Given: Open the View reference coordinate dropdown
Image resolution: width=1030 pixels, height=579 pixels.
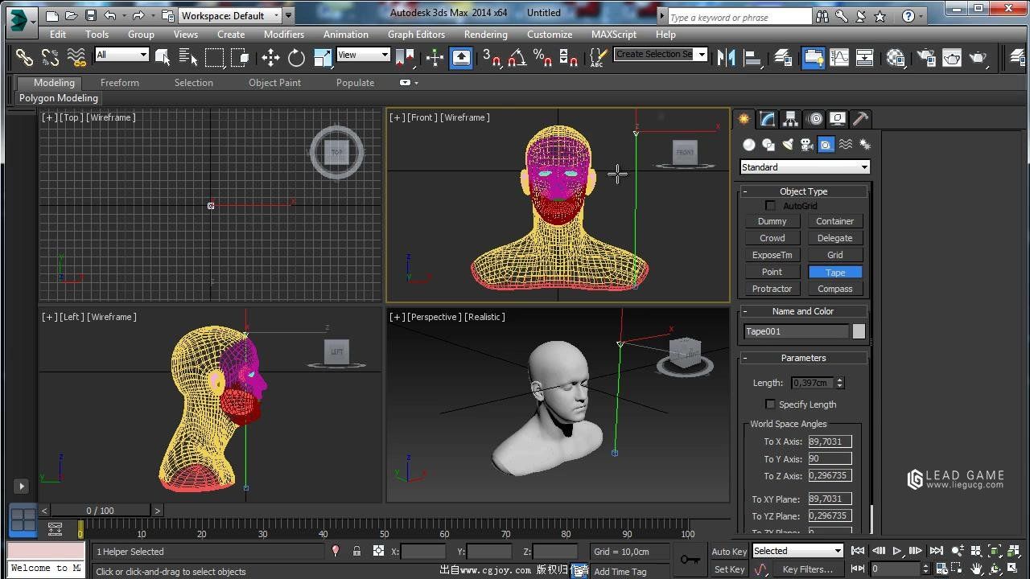Looking at the screenshot, I should [x=363, y=55].
